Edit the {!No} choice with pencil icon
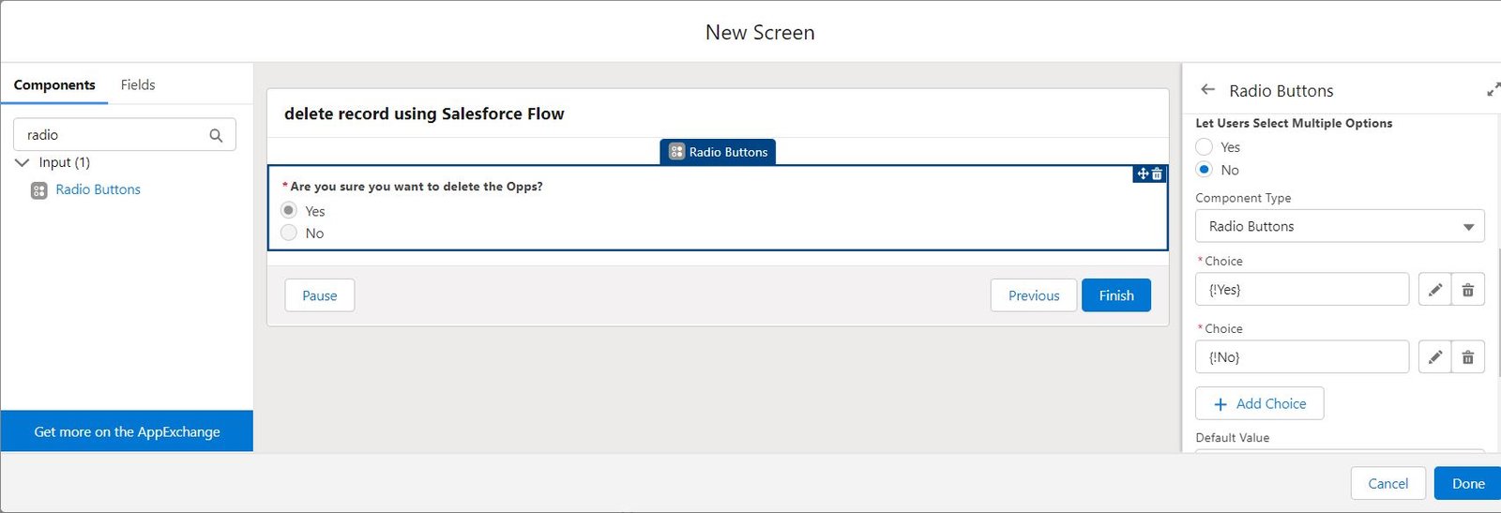This screenshot has height=513, width=1501. pyautogui.click(x=1434, y=357)
